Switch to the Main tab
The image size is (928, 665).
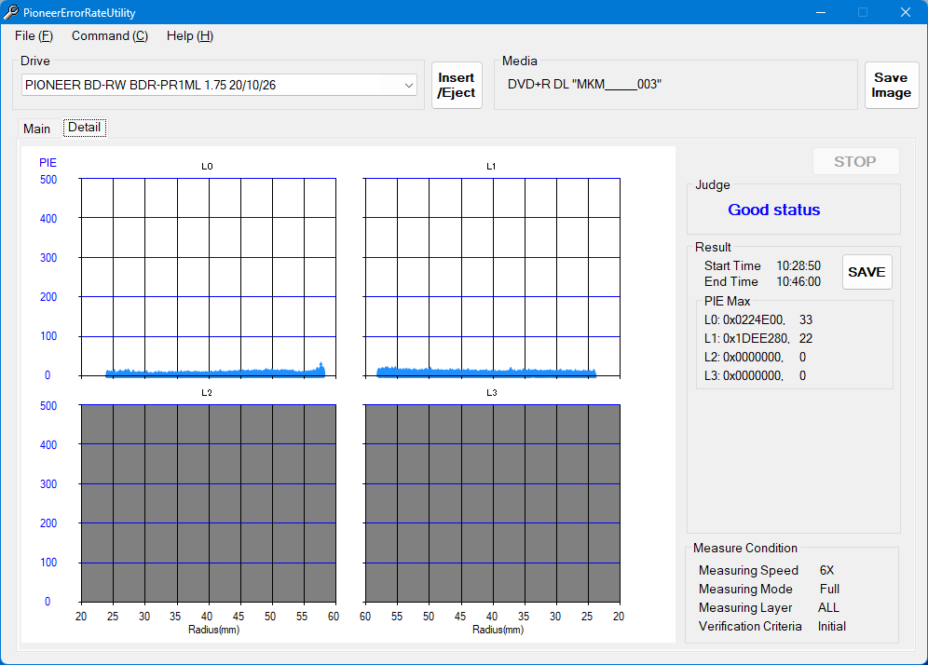tap(37, 129)
